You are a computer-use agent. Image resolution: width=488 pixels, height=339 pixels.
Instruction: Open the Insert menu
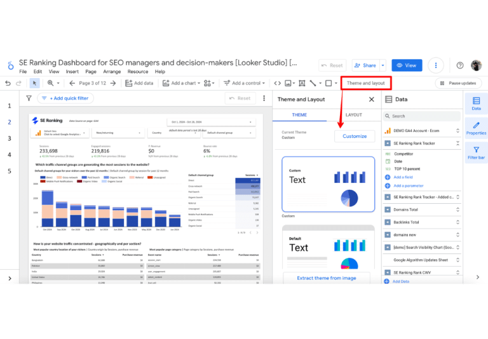[72, 72]
